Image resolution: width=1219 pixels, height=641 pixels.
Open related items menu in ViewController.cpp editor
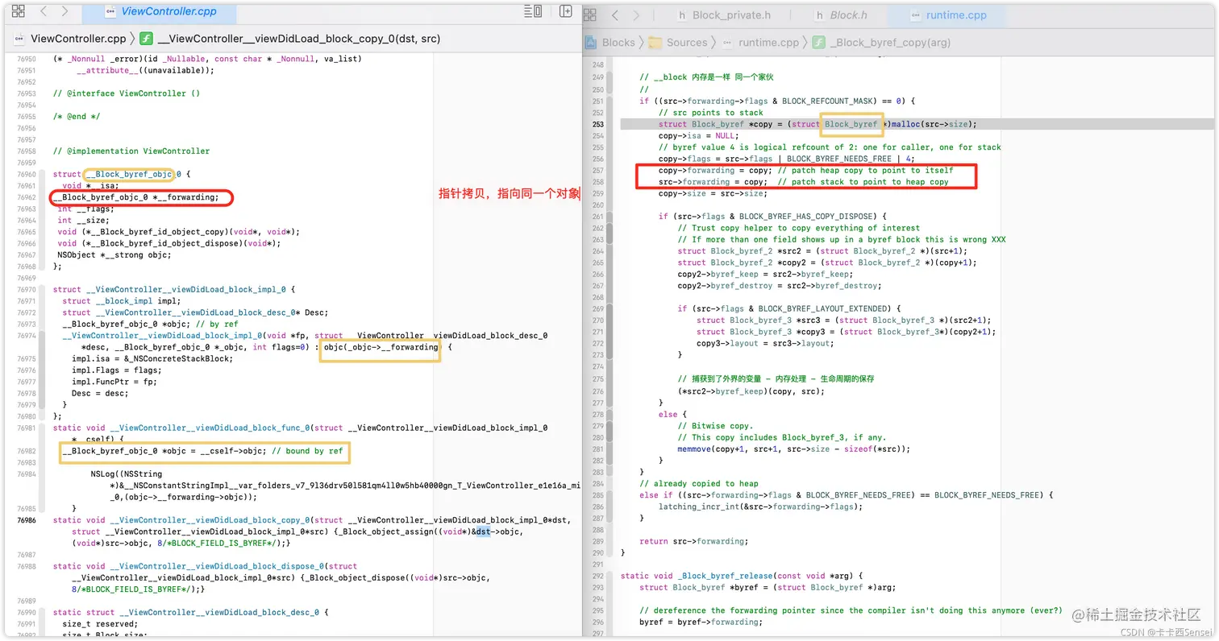pyautogui.click(x=19, y=12)
